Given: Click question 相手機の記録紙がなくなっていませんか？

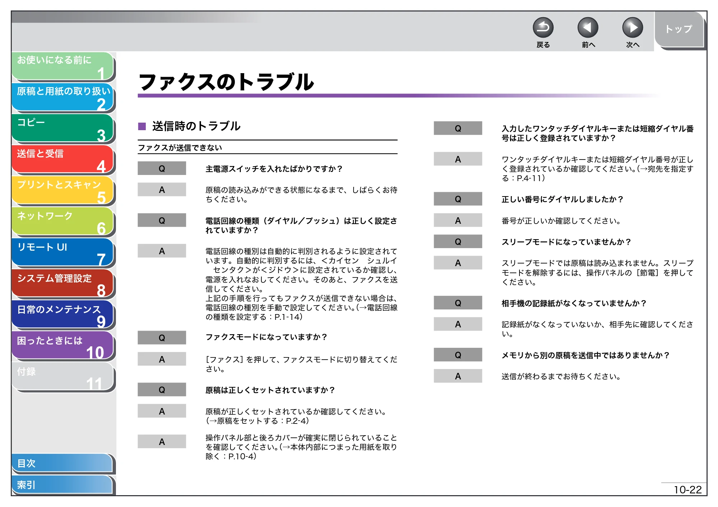Looking at the screenshot, I should tap(574, 303).
